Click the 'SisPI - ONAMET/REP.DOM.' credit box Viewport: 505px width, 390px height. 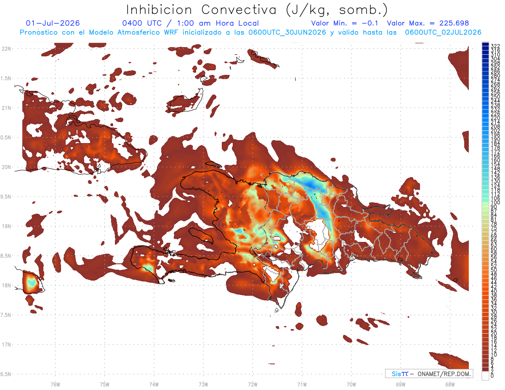click(x=429, y=374)
